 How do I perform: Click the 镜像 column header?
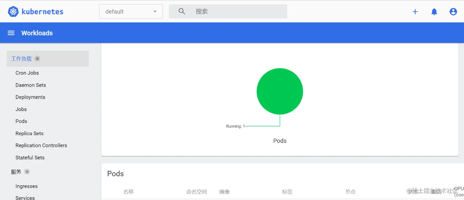pos(224,192)
